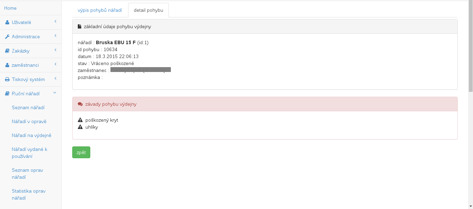Collapse the Ruční nářadí menu chevron
Viewport: 473px width, 209px height.
55,93
